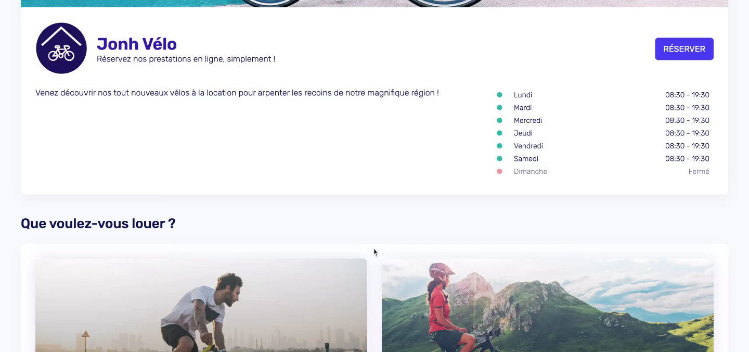
Task: Click the bicycle banner image at top
Action: click(x=374, y=4)
